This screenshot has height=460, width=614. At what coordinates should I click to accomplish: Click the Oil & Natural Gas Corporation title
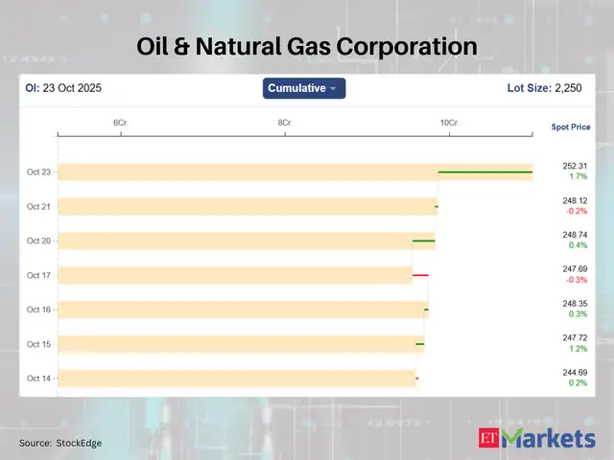pos(307,46)
